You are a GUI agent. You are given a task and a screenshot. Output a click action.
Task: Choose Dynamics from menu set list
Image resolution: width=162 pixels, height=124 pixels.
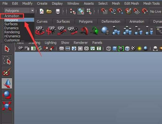tap(19, 28)
